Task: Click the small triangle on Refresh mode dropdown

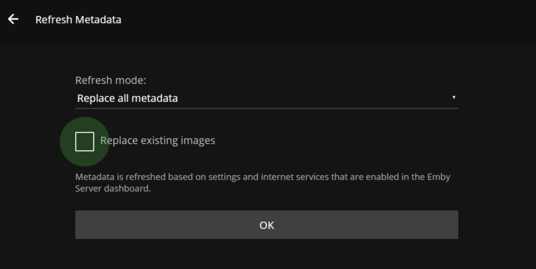Action: coord(453,98)
